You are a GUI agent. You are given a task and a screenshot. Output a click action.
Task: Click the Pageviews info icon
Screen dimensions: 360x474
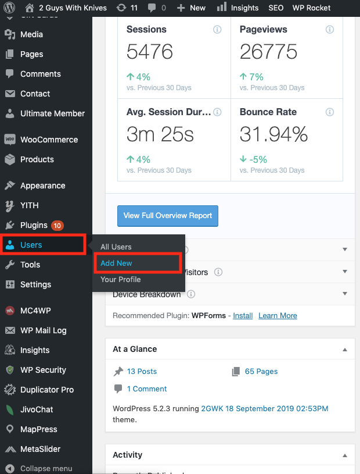[330, 30]
